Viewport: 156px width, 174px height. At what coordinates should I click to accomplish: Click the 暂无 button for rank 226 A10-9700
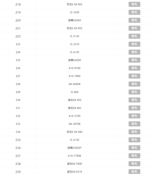pos(134,68)
